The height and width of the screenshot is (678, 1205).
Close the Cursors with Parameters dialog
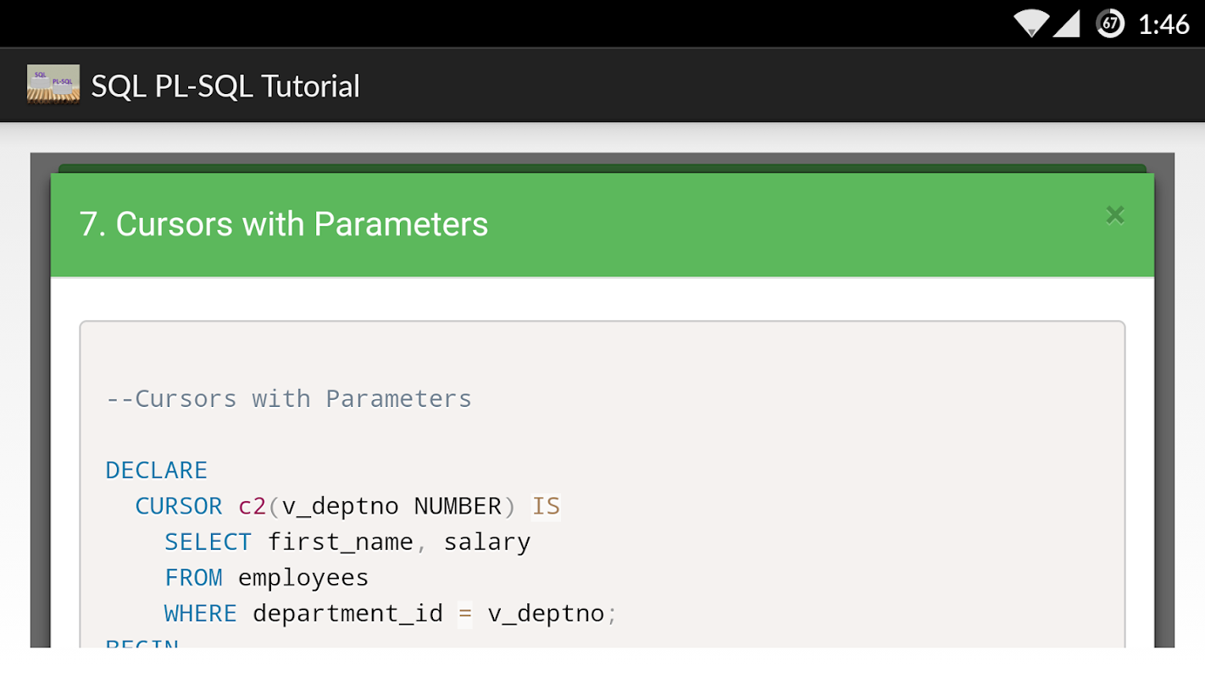(1114, 215)
